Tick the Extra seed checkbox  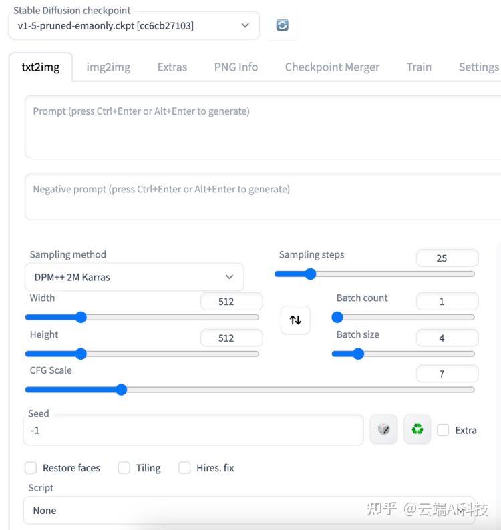point(443,430)
